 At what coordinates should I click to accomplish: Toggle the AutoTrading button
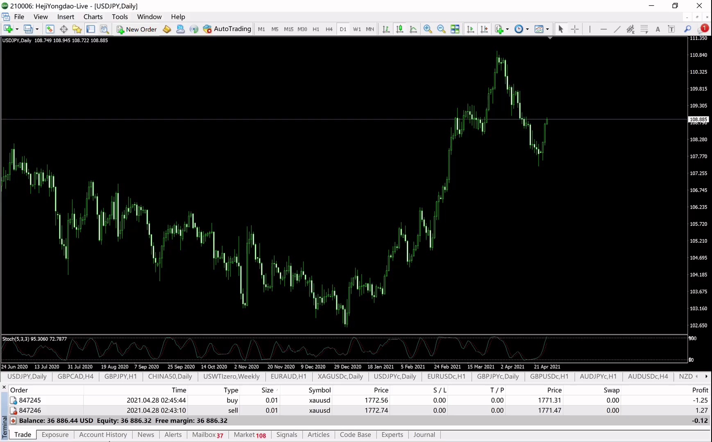pos(227,29)
